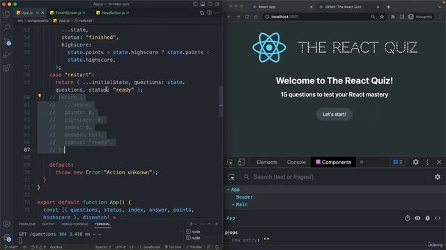
Task: Click the open changes icon in editor toolbar
Action: tap(202, 12)
